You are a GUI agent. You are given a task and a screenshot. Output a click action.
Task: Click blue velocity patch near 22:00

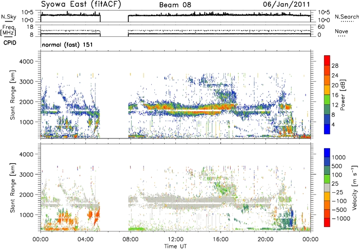(x=291, y=217)
